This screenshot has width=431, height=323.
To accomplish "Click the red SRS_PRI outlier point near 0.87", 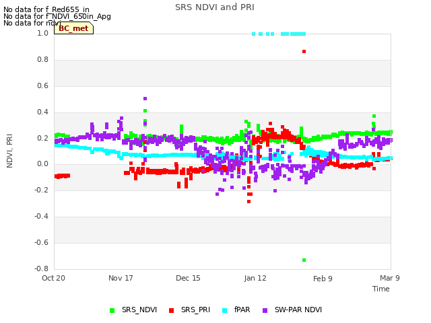I will (304, 51).
